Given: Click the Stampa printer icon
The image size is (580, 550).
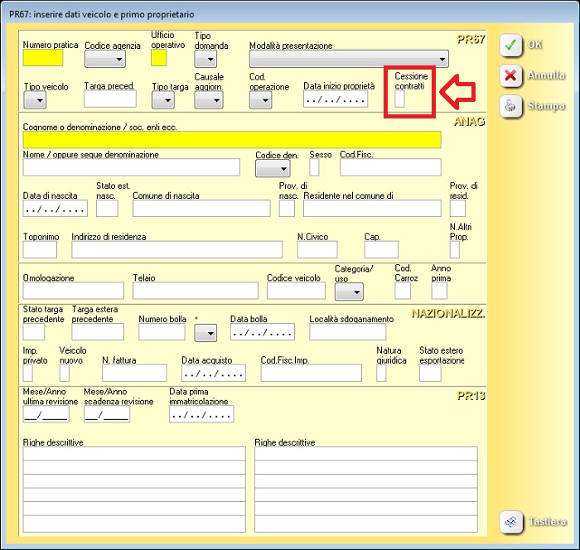Looking at the screenshot, I should [x=511, y=106].
